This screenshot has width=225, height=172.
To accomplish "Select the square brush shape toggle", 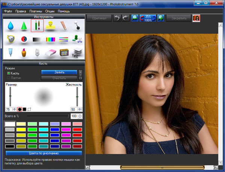I will click(x=24, y=109).
